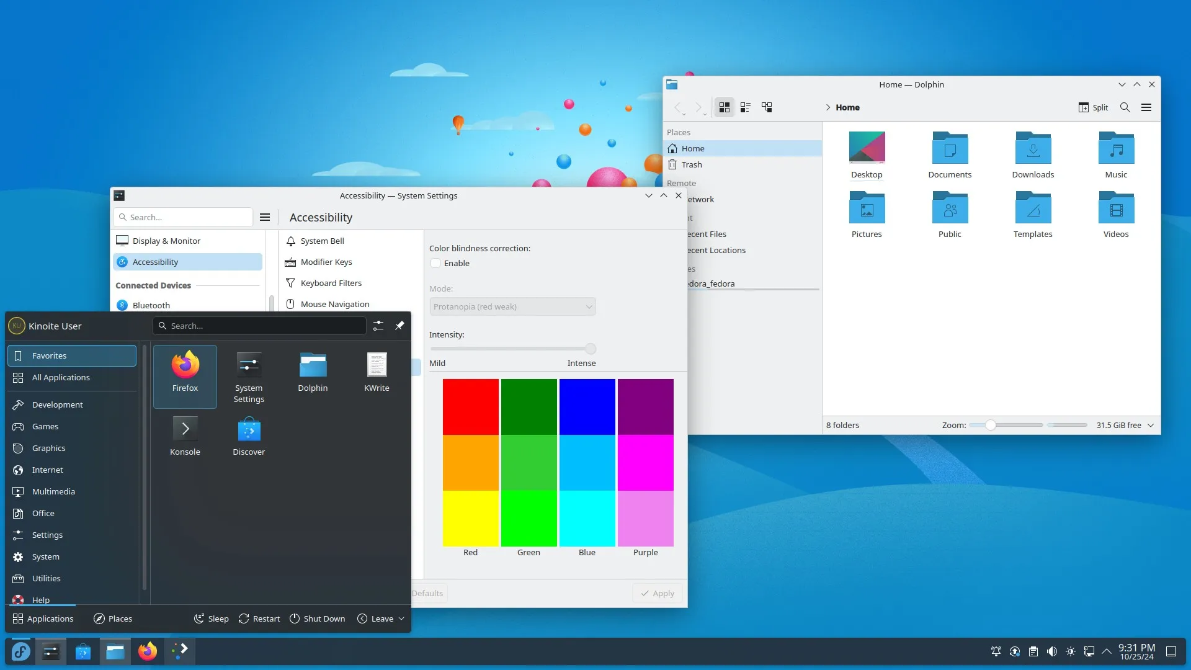Select Display & Monitor in System Settings sidebar
Viewport: 1191px width, 670px height.
click(166, 241)
